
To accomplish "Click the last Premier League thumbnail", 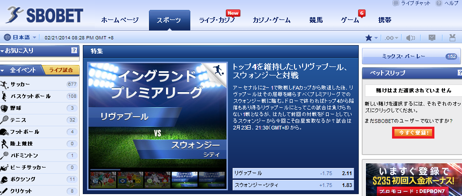I will tap(212, 180).
